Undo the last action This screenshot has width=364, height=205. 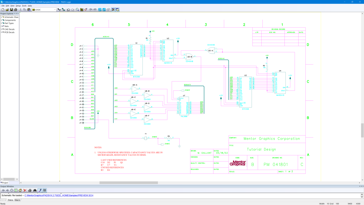pyautogui.click(x=68, y=10)
